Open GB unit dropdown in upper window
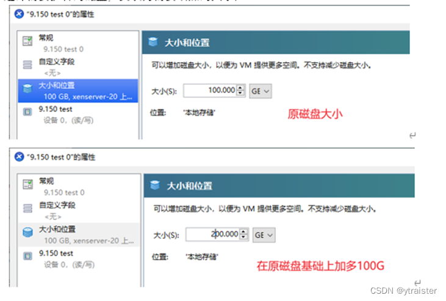 pyautogui.click(x=261, y=91)
